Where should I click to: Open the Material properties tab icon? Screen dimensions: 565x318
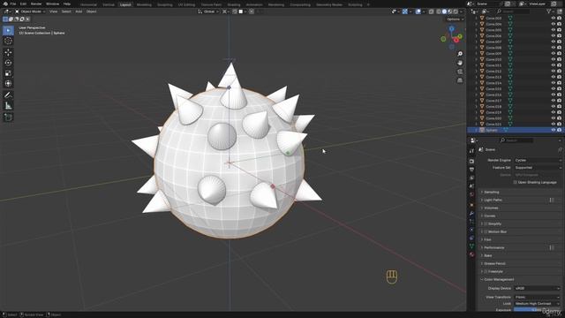(471, 254)
